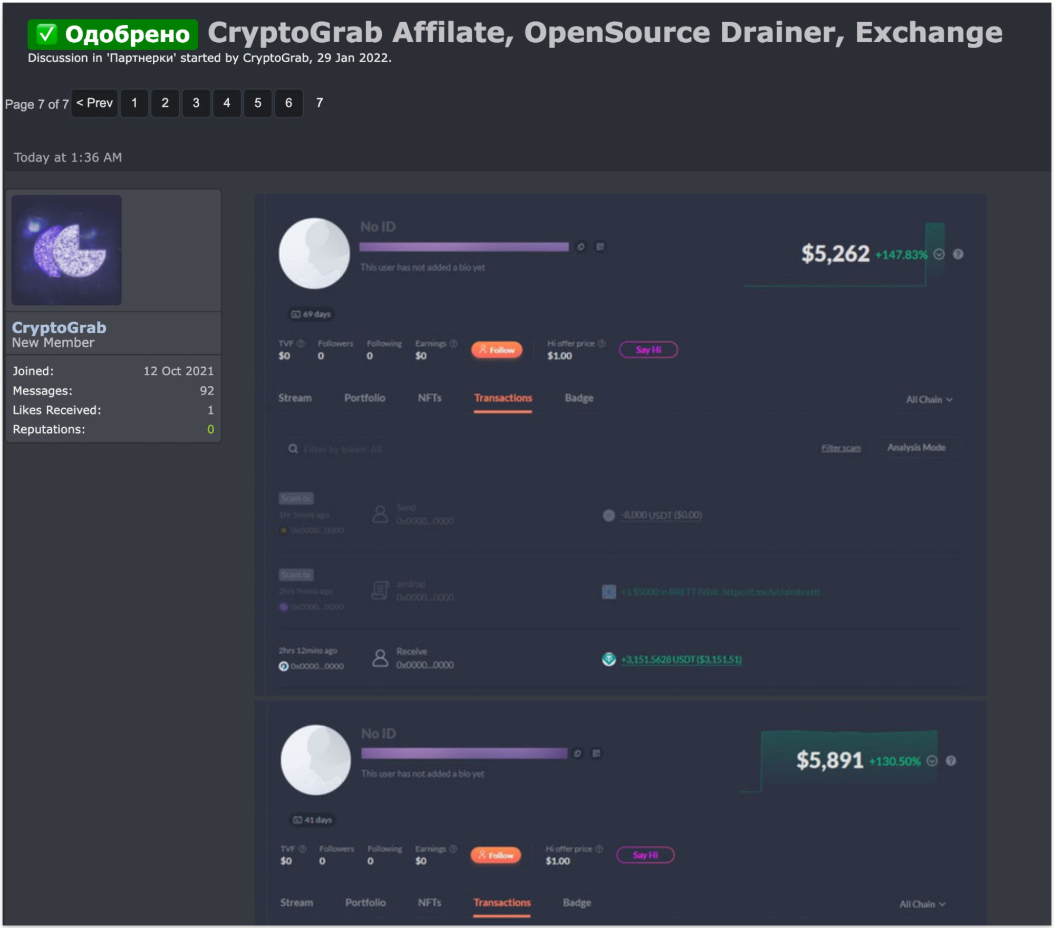Select Transactions tab in first card
Image resolution: width=1054 pixels, height=928 pixels.
[503, 398]
